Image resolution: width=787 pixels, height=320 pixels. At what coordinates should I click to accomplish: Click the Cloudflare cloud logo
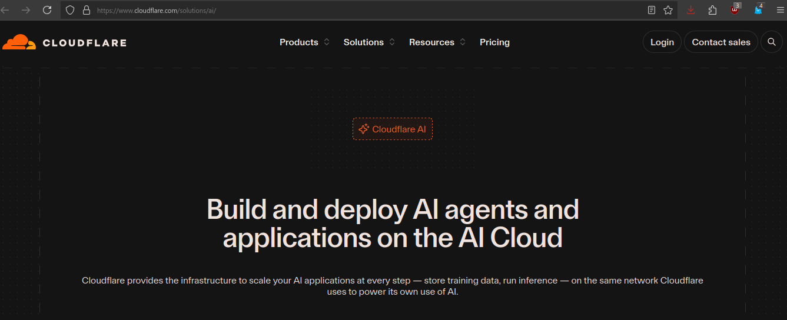(x=19, y=42)
